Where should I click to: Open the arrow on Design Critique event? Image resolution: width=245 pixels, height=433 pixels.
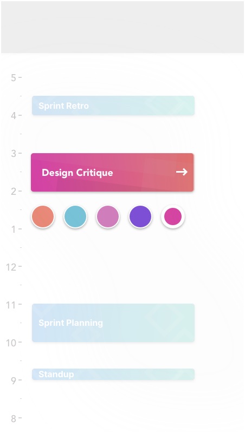click(182, 172)
